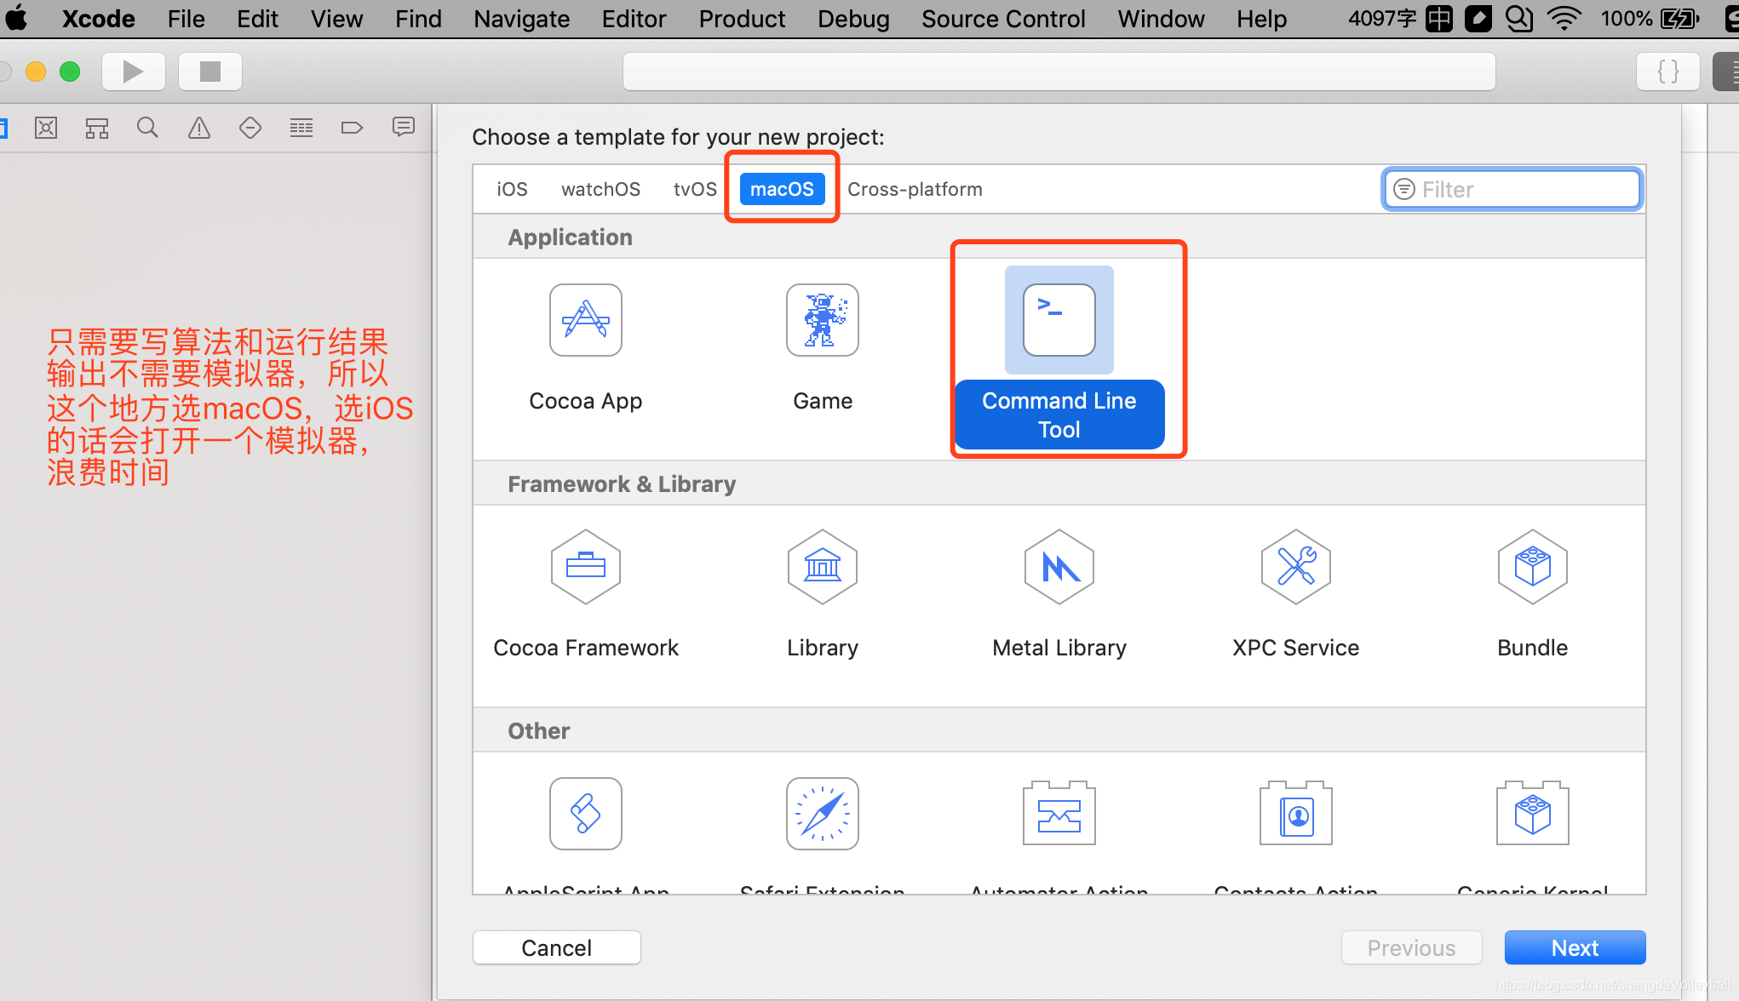Click the Cancel button
This screenshot has height=1001, width=1739.
(x=556, y=947)
